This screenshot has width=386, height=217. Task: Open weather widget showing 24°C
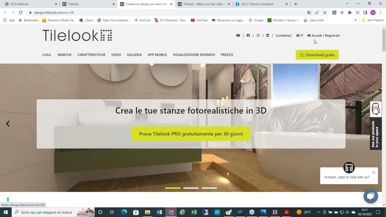(304, 212)
